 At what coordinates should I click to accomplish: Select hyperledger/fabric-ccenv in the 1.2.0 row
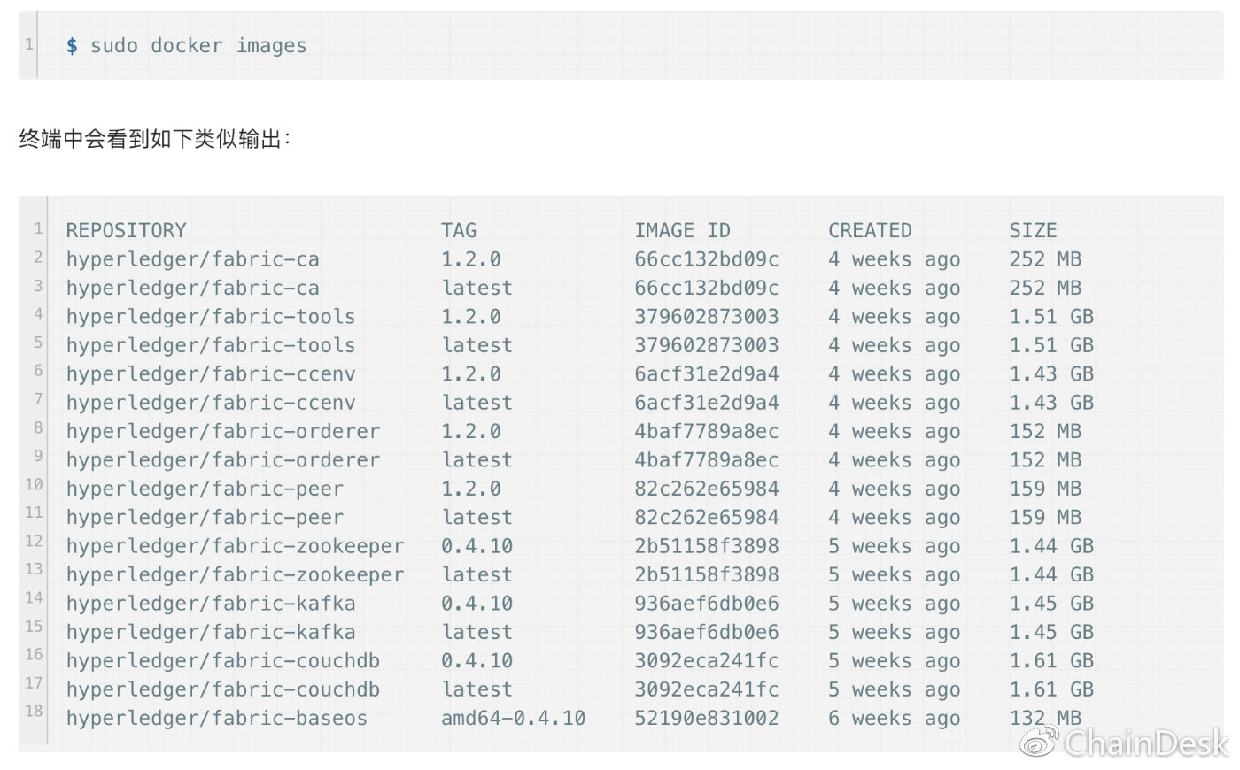coord(211,373)
